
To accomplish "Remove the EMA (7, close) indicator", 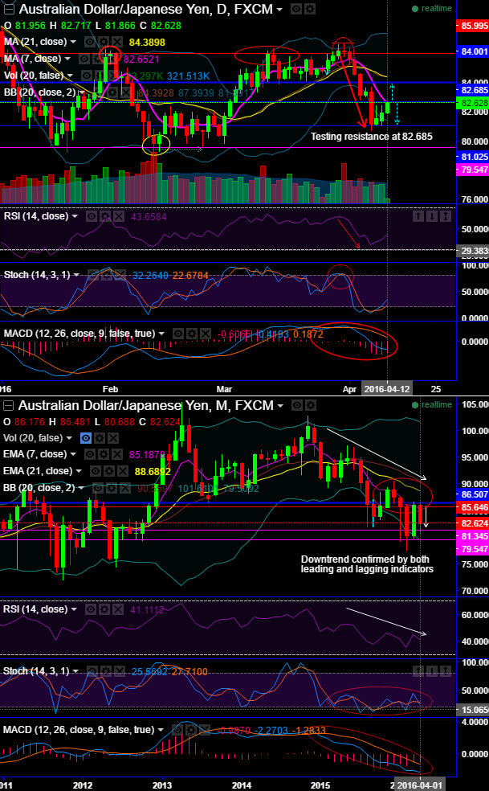I will [116, 454].
